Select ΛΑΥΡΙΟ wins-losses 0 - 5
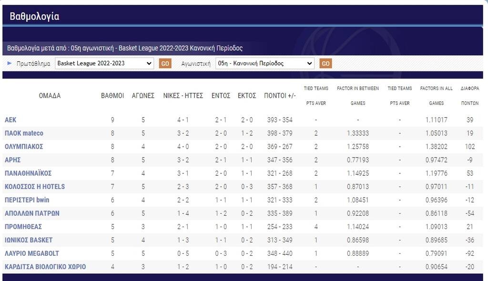This screenshot has height=281, width=488. (183, 254)
